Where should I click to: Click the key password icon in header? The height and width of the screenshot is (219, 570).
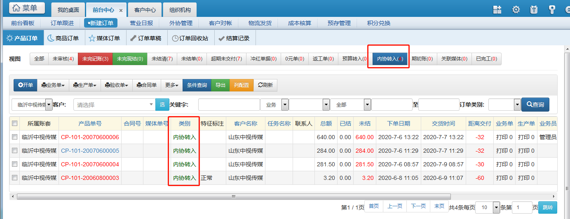click(x=551, y=9)
